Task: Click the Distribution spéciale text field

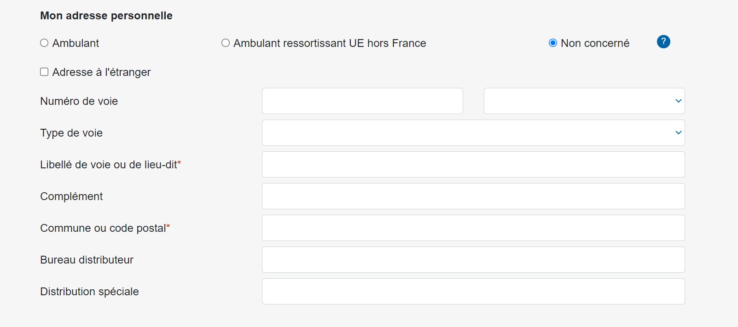Action: point(473,291)
